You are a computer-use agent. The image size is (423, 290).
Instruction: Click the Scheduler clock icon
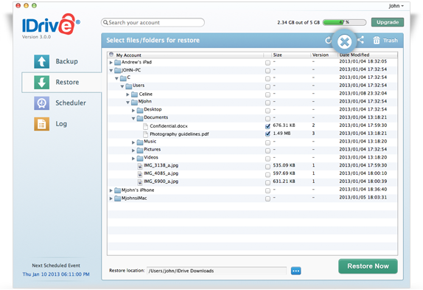coord(41,103)
